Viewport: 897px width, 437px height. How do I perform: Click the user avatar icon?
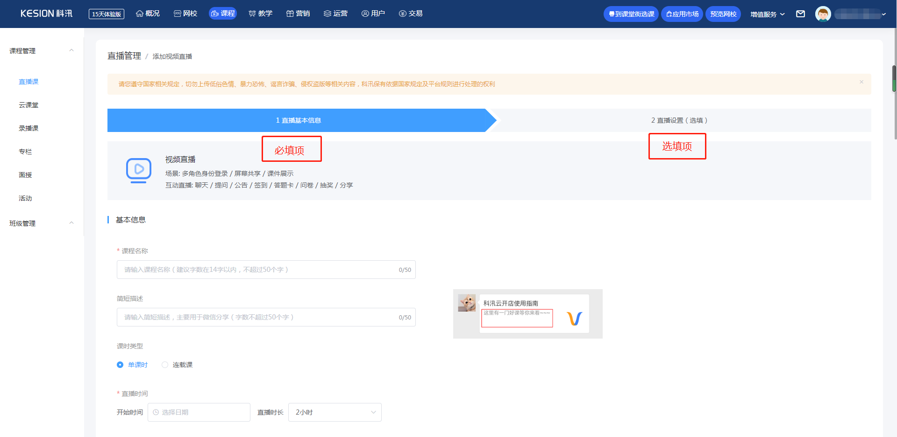tap(823, 14)
